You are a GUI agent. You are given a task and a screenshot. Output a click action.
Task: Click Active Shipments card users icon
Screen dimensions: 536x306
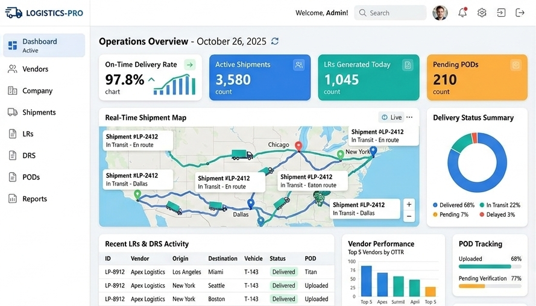coord(298,65)
